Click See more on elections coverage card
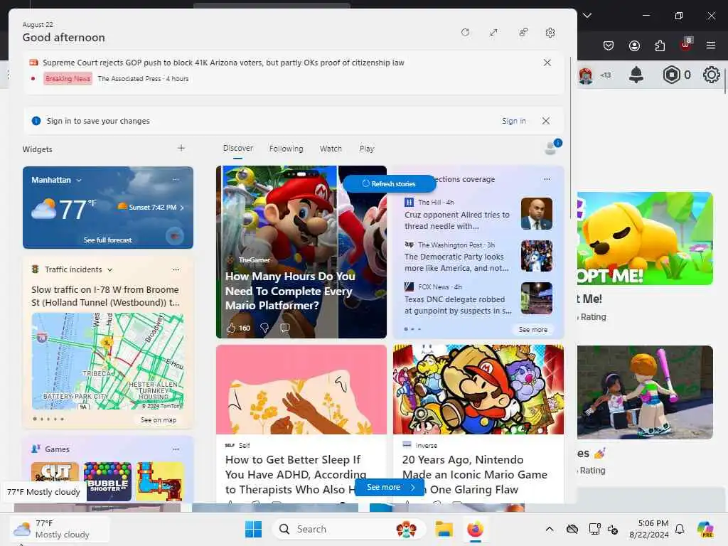728x546 pixels. pos(533,329)
